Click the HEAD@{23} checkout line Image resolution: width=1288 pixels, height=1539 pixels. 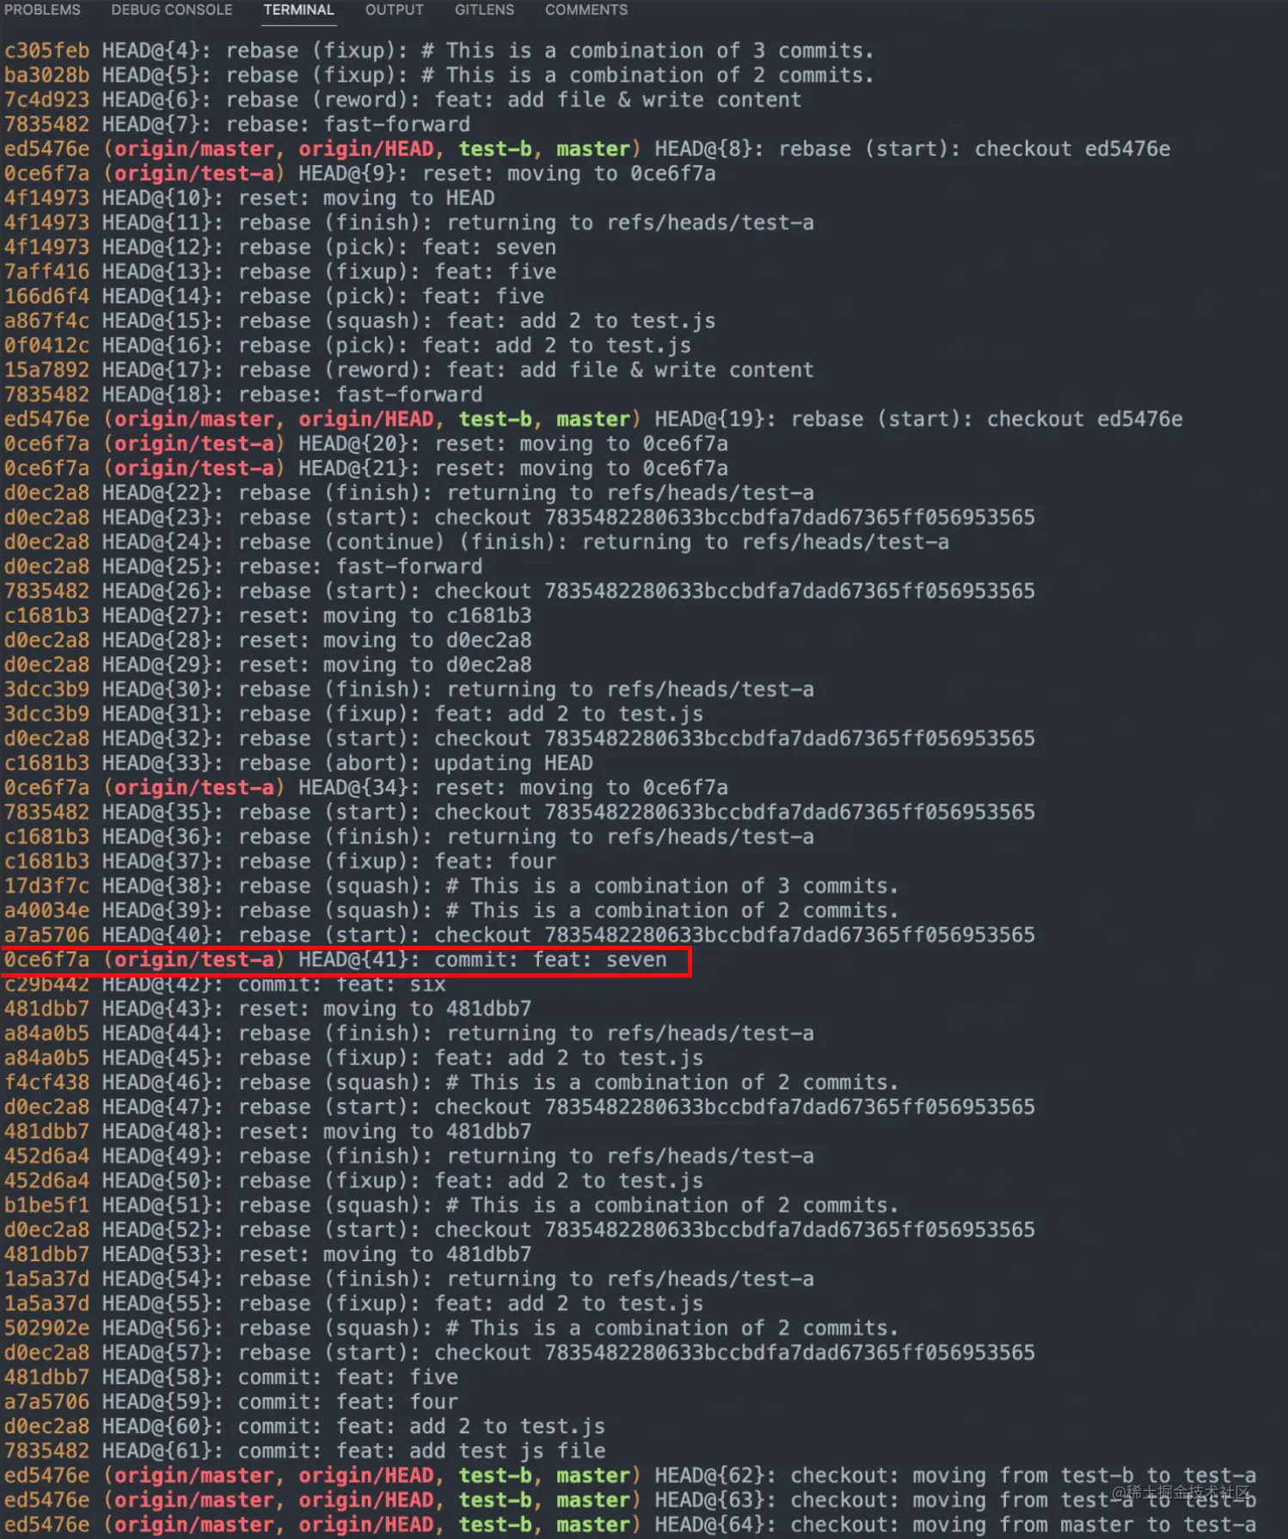click(519, 518)
